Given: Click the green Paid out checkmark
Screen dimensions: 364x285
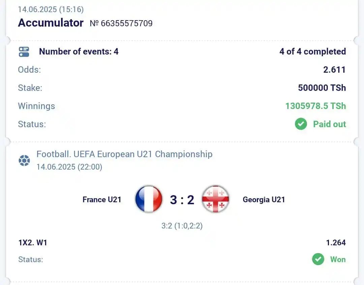Looking at the screenshot, I should pyautogui.click(x=301, y=124).
